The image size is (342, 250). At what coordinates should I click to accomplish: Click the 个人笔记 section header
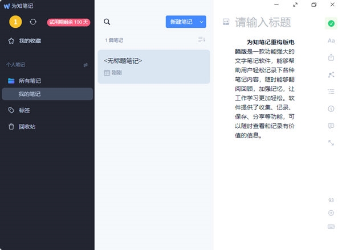point(15,65)
